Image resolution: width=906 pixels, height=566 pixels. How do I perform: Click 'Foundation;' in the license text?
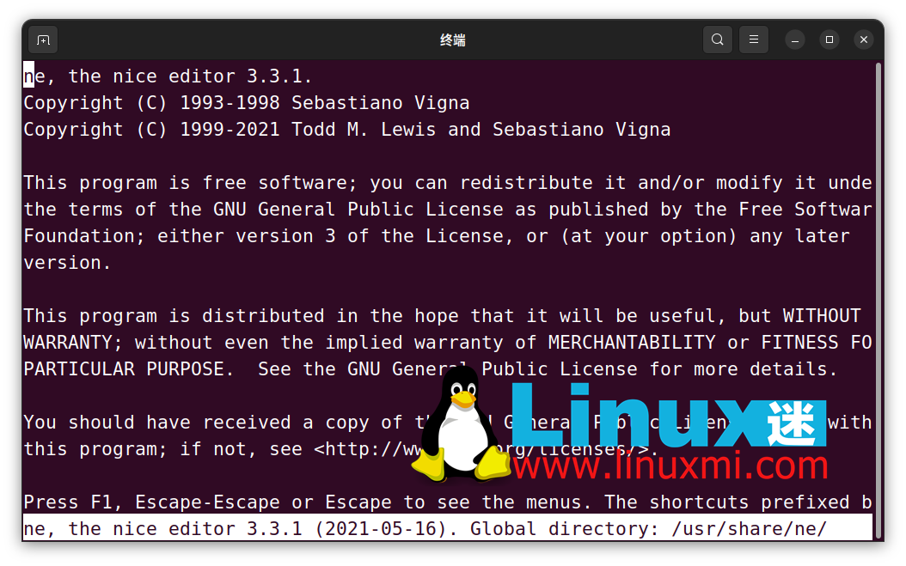(84, 236)
